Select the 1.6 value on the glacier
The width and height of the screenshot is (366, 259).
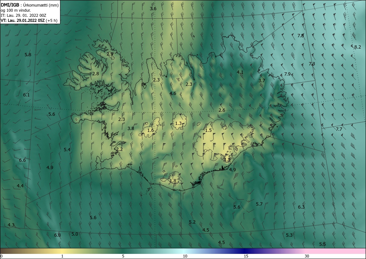(x=150, y=130)
